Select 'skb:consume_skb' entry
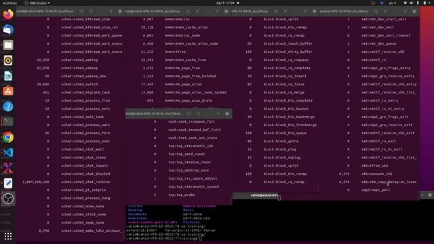This screenshot has height=244, width=434. pos(377,174)
